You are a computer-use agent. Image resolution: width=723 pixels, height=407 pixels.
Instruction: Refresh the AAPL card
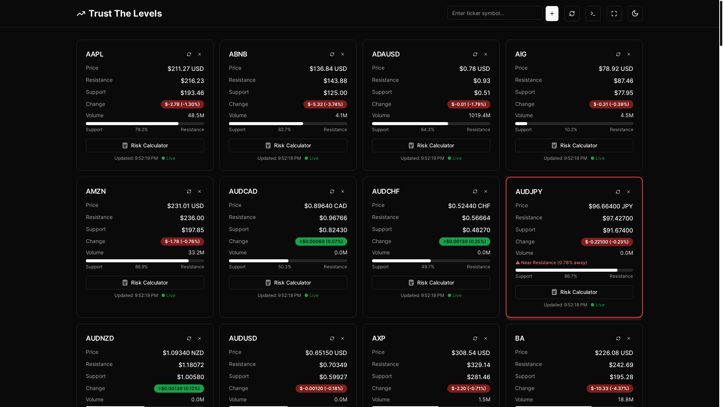189,54
